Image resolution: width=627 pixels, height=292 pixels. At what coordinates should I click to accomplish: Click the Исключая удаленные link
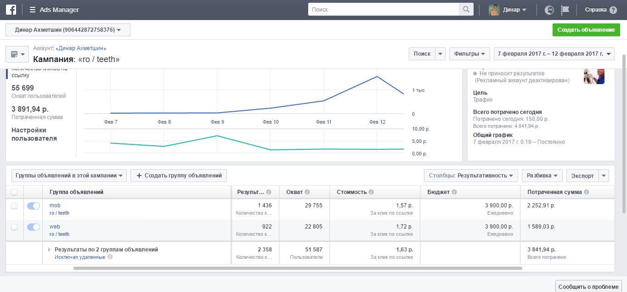(80, 257)
